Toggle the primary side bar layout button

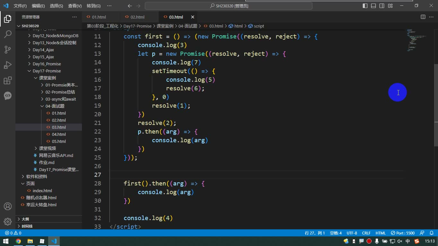tap(365, 6)
